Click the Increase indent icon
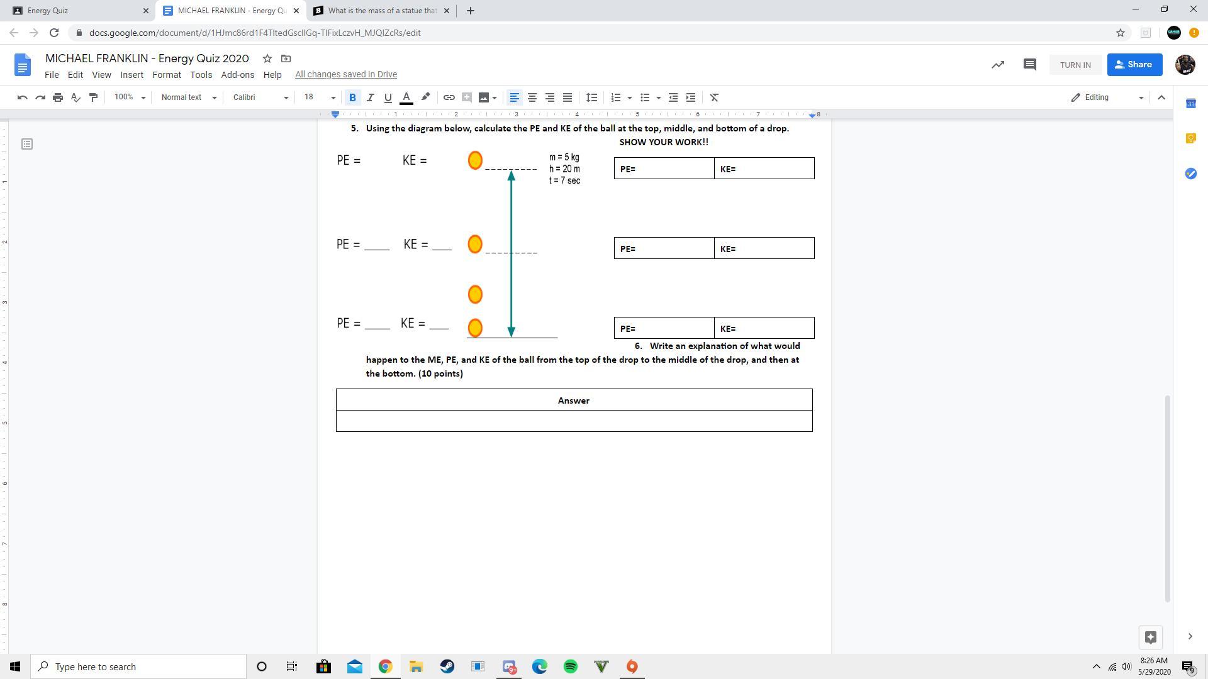 [691, 97]
